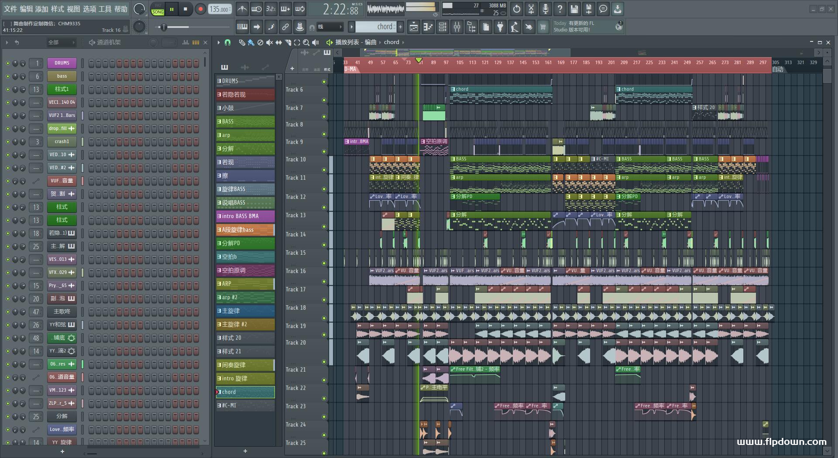Open the 文件 (File) menu
Screen dimensions: 838x458
click(10, 9)
